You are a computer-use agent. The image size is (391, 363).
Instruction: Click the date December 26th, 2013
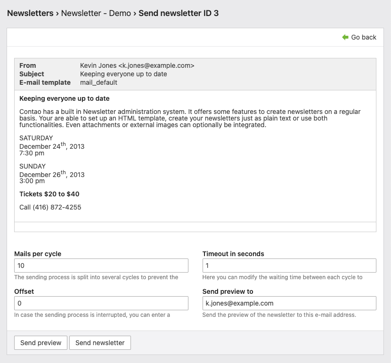52,174
